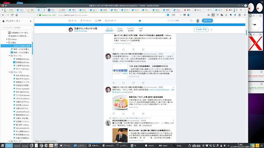The image size is (264, 148).
Task: Collapse the グループA bookmark folder
Action: pyautogui.click(x=9, y=56)
